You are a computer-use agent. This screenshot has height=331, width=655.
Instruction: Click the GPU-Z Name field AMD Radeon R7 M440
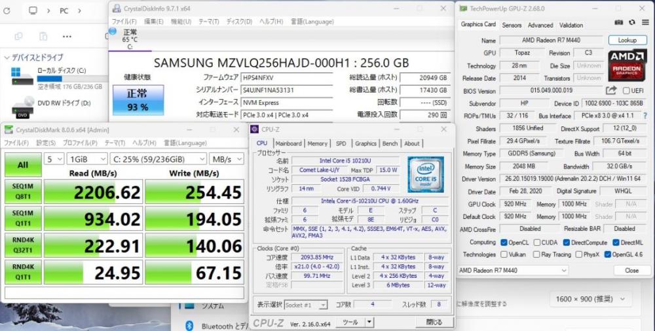pos(551,41)
